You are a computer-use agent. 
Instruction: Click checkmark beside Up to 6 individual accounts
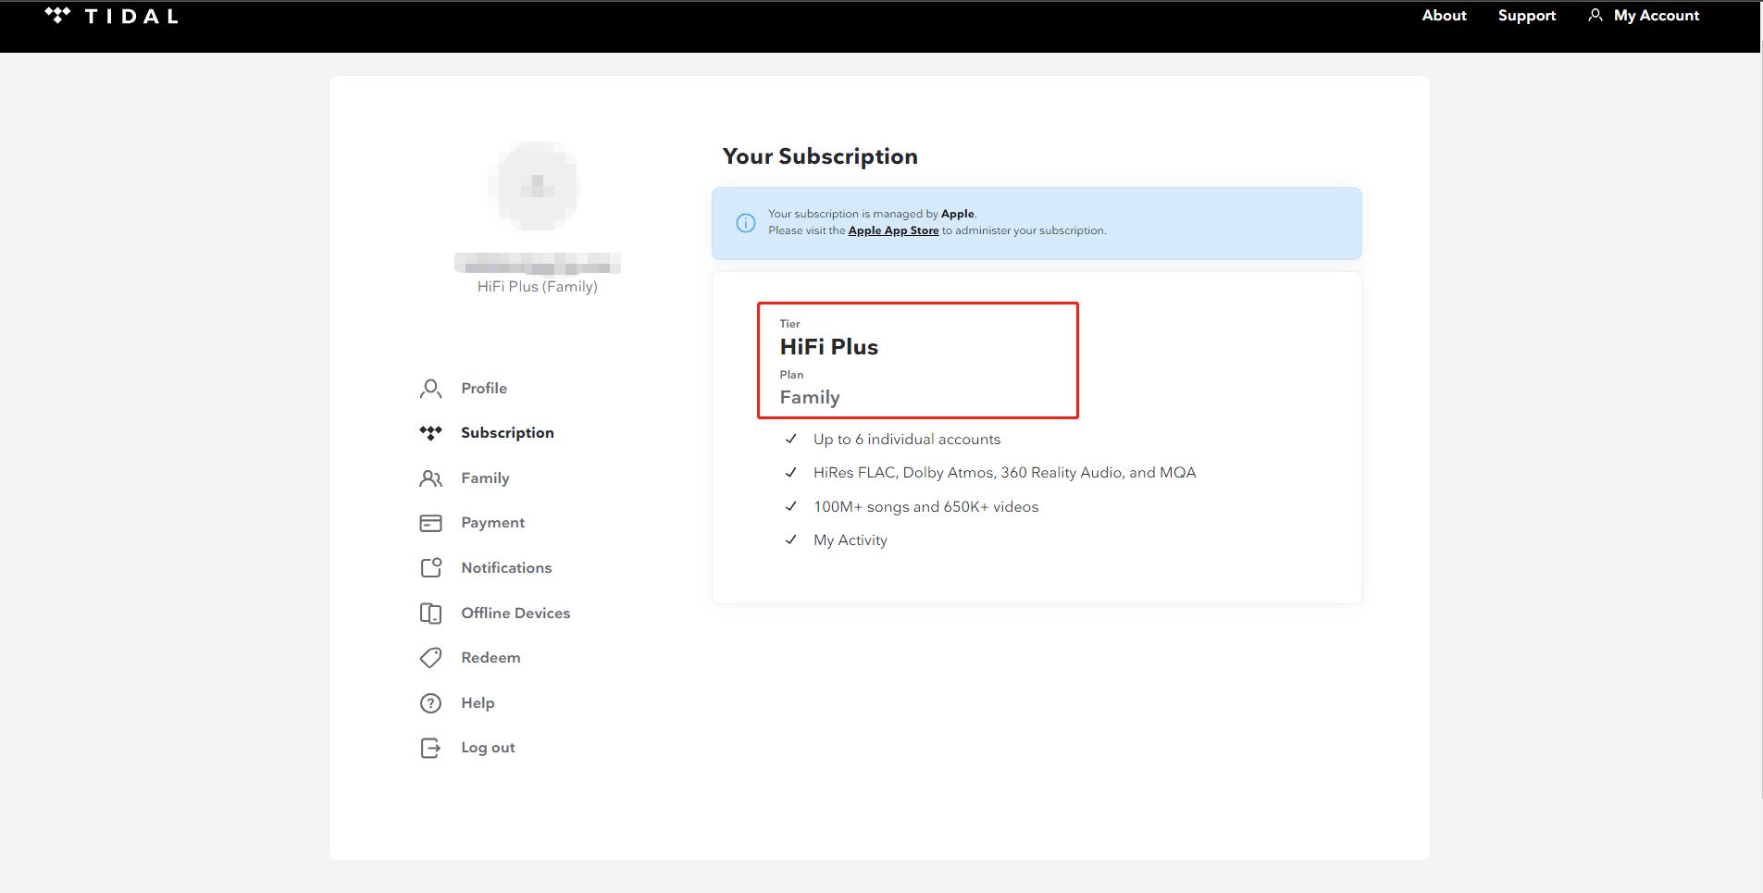tap(791, 440)
